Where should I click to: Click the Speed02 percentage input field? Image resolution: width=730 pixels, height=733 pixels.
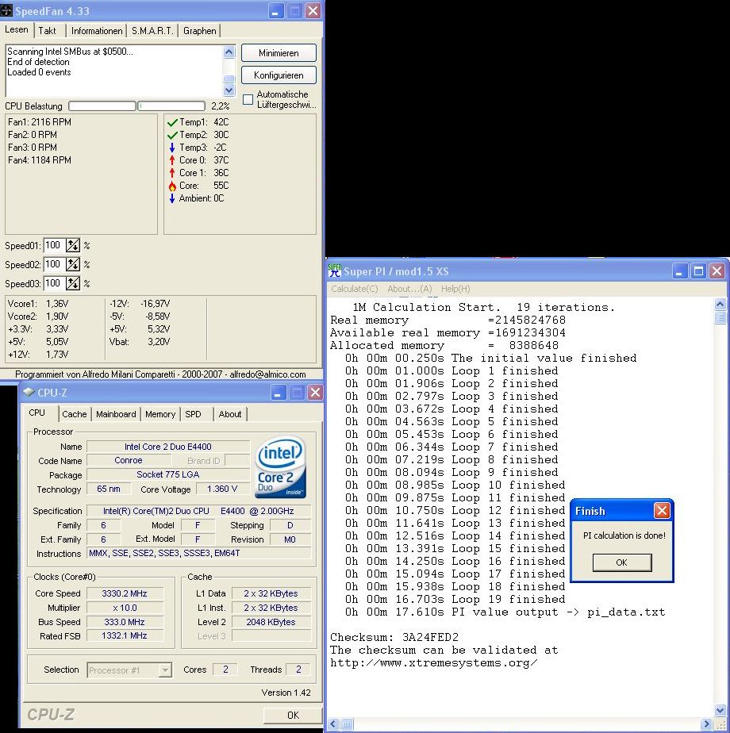[54, 264]
